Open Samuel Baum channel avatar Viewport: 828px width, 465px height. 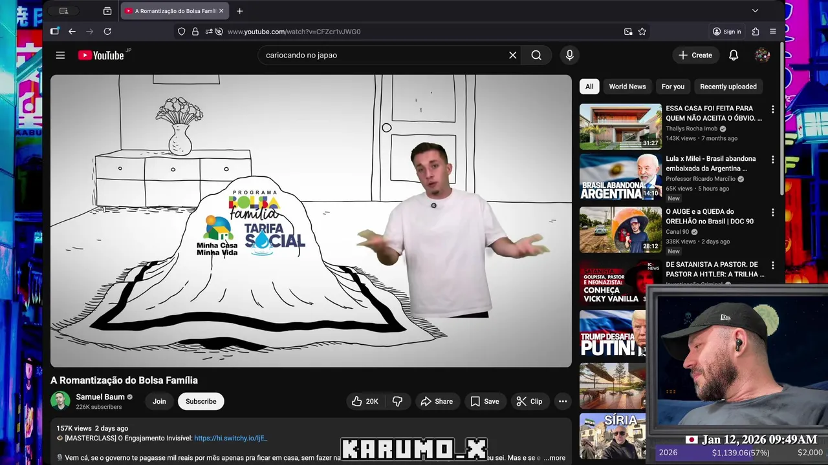tap(60, 401)
